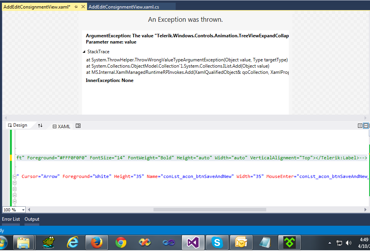Open Firefox from the taskbar

point(97,242)
